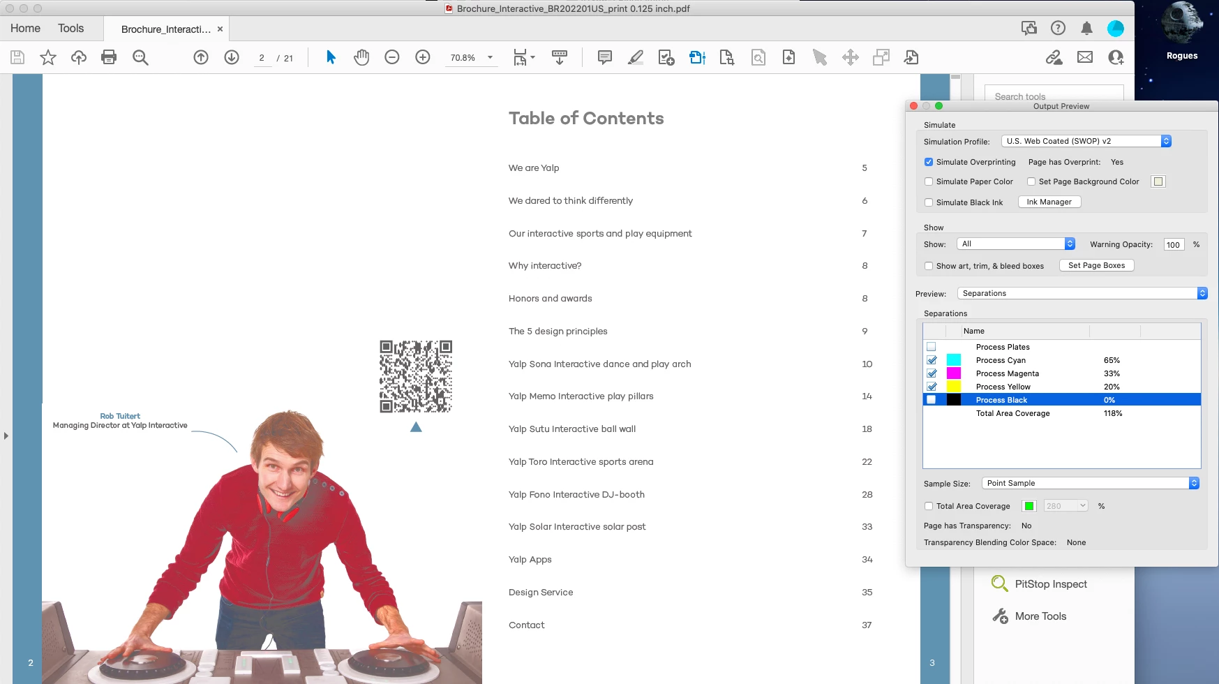Click the Warning Opacity value field
The image size is (1219, 684).
point(1174,244)
